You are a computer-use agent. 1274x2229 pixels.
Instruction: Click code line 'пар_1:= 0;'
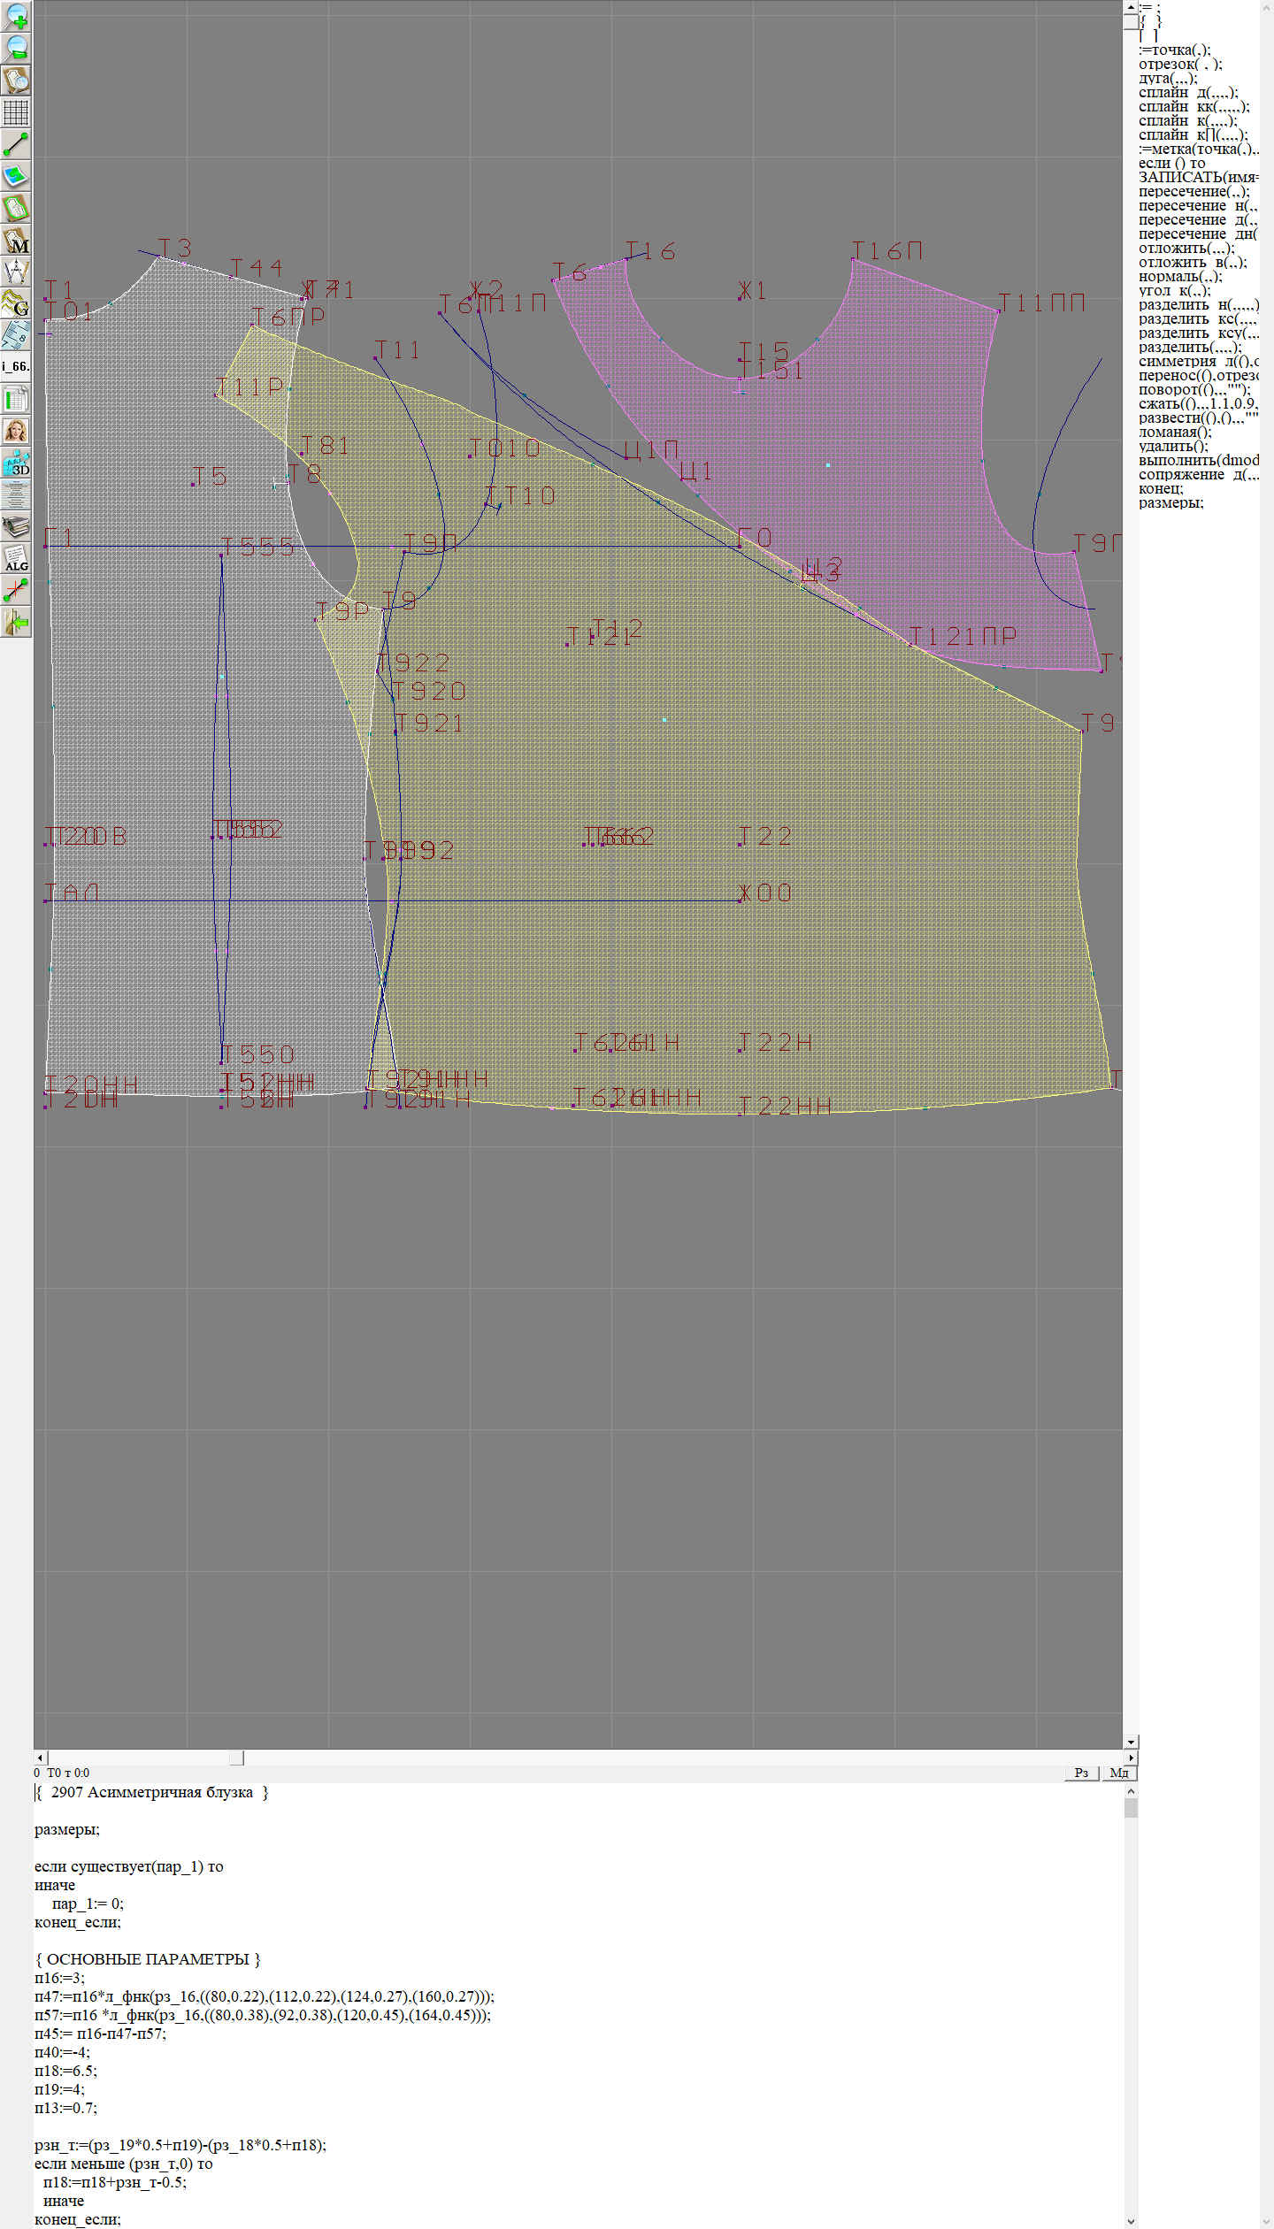click(x=88, y=1903)
